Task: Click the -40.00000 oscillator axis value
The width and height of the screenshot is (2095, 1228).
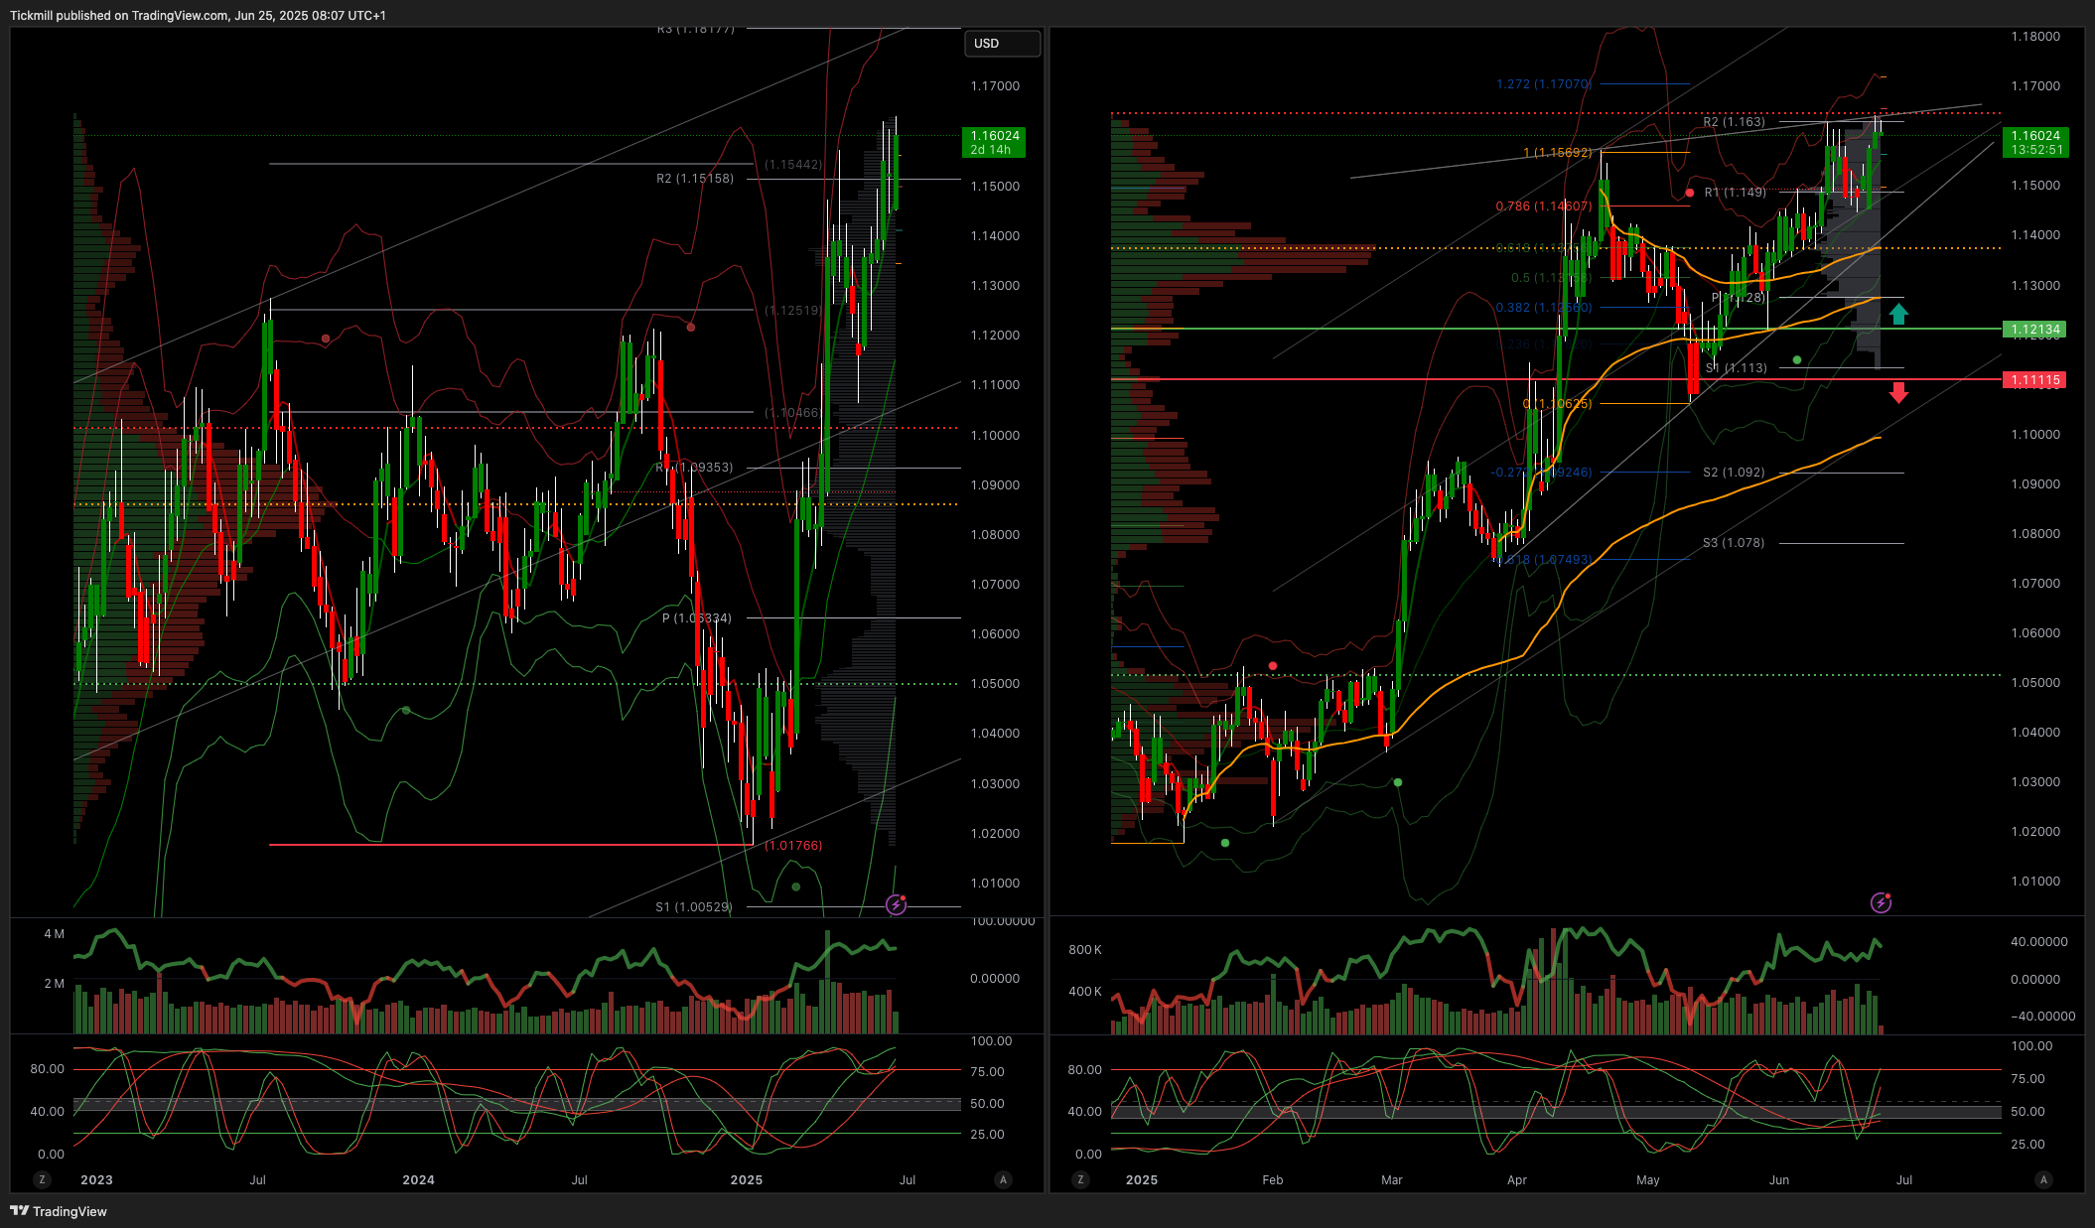Action: point(2042,1017)
